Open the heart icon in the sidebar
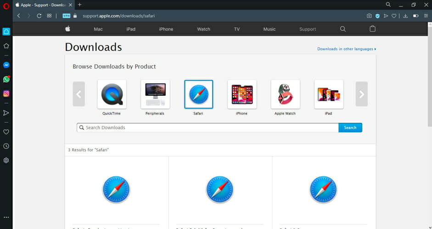The width and height of the screenshot is (432, 229). click(x=6, y=132)
